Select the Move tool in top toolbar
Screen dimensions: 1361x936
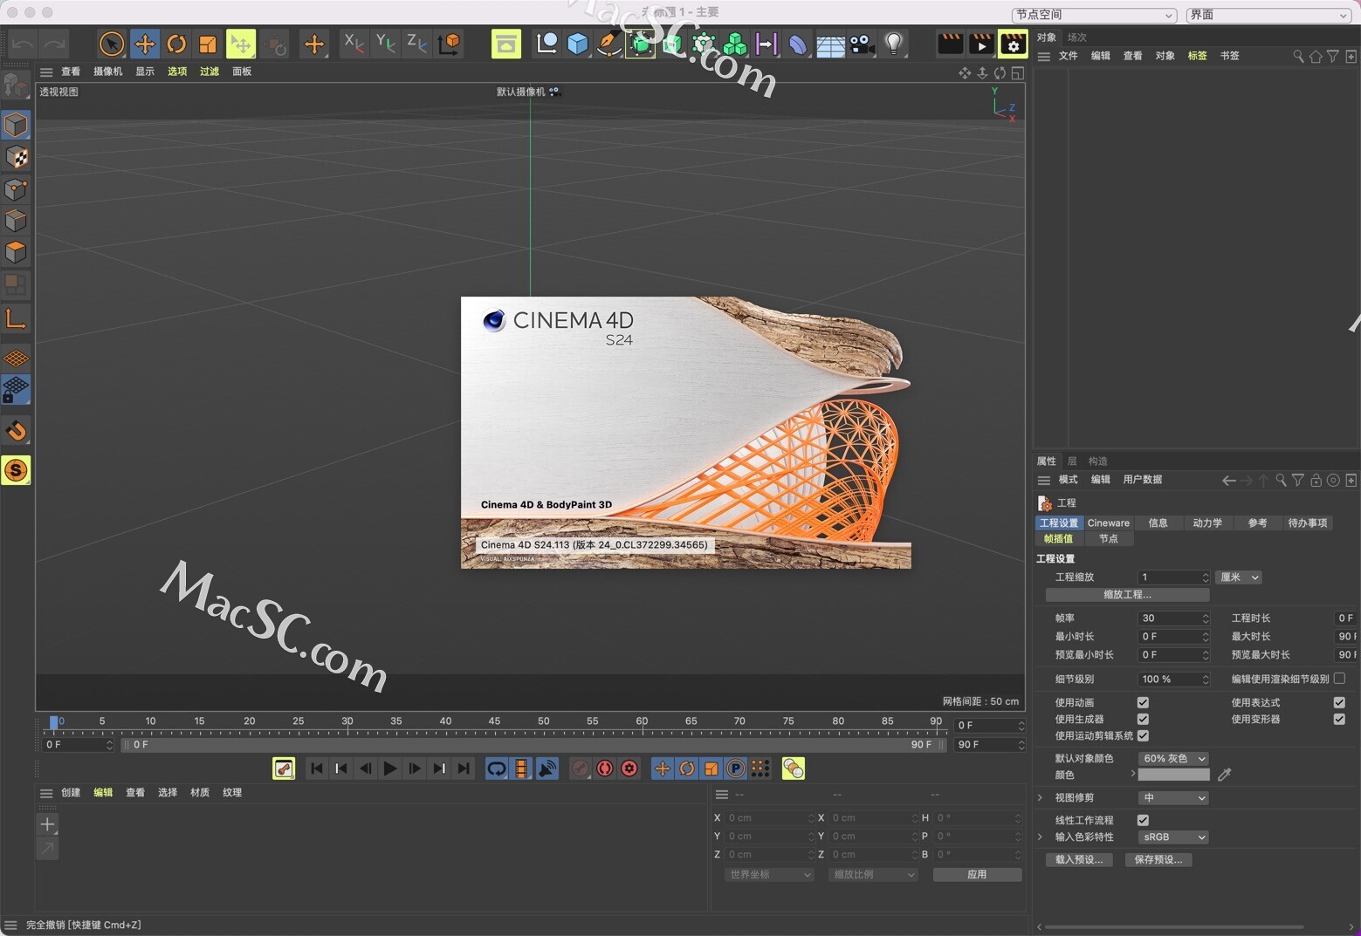click(x=144, y=44)
